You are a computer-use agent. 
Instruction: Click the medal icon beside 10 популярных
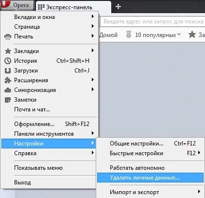coord(129,35)
